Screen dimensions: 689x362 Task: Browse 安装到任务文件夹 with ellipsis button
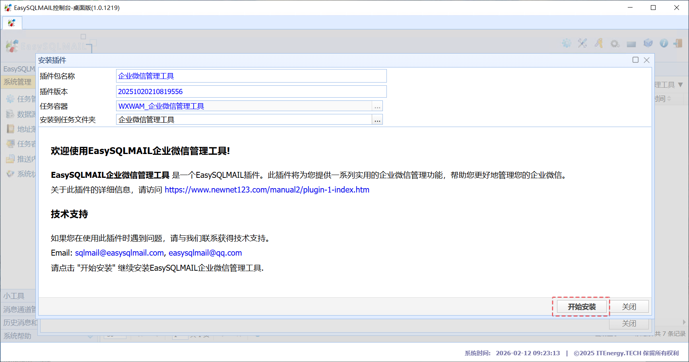point(377,120)
